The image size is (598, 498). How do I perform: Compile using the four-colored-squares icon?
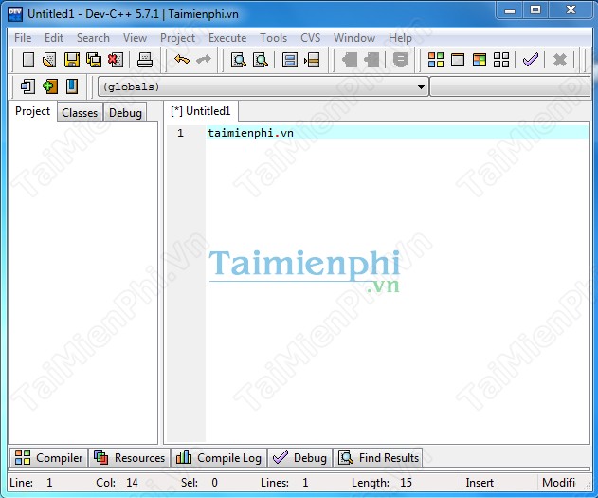(436, 60)
